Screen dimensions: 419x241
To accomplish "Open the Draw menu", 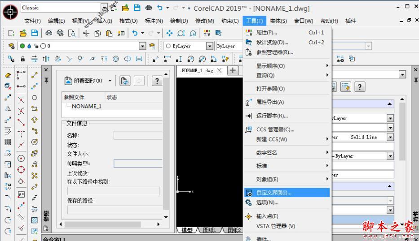I will pos(179,21).
